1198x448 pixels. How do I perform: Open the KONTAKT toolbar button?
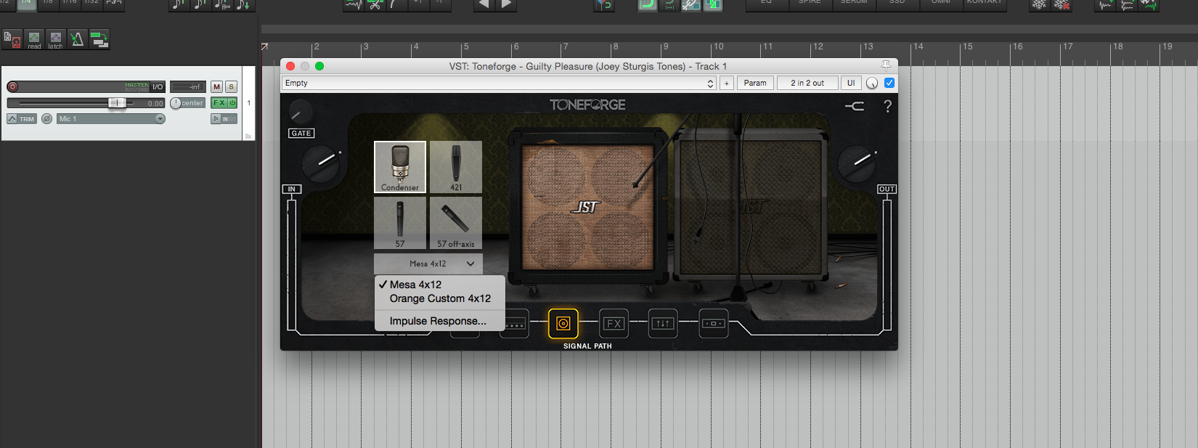[x=985, y=4]
